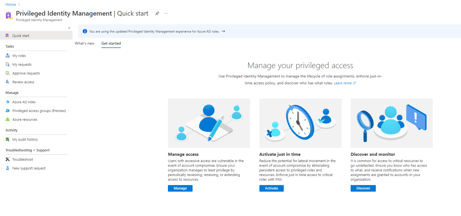461x216 pixels.
Task: Click the Approve requests icon
Action: 8,73
